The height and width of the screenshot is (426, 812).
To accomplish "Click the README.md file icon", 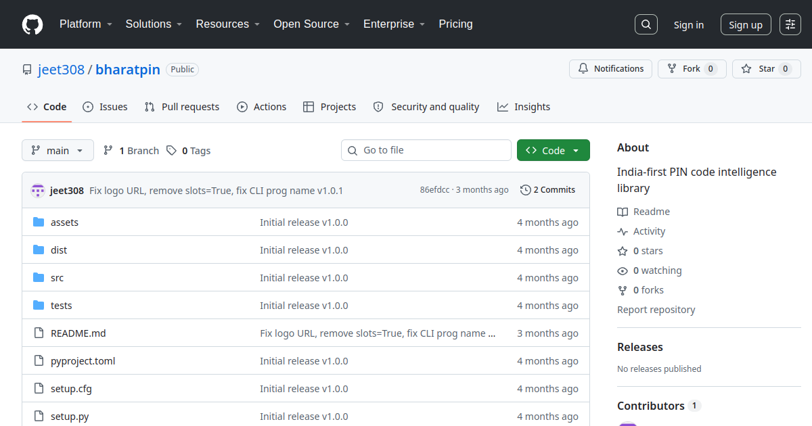I will click(x=39, y=333).
